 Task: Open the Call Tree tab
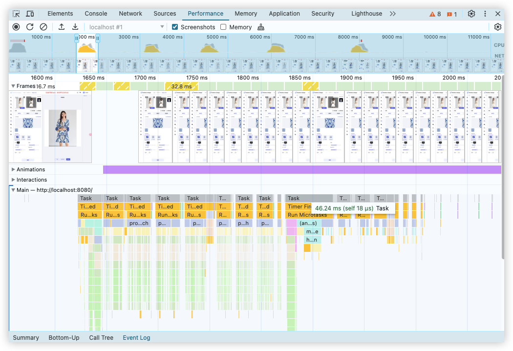[101, 338]
